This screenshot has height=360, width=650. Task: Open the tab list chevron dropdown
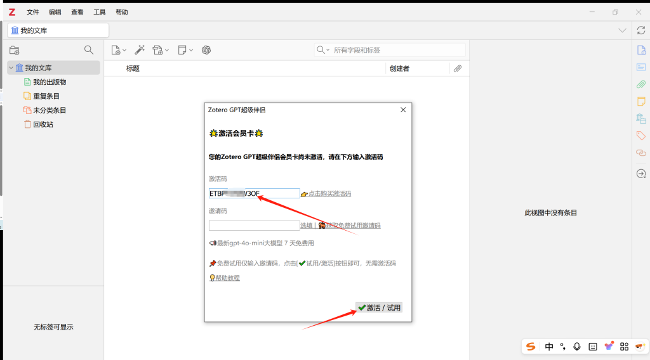click(622, 30)
